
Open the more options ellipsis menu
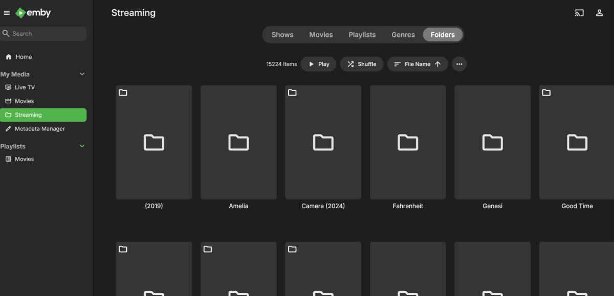pyautogui.click(x=459, y=64)
